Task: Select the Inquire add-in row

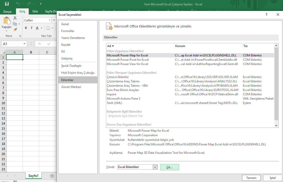Action: click(x=190, y=94)
